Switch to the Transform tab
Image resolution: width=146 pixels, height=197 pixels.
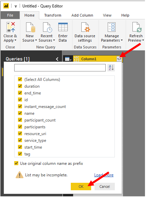53,15
